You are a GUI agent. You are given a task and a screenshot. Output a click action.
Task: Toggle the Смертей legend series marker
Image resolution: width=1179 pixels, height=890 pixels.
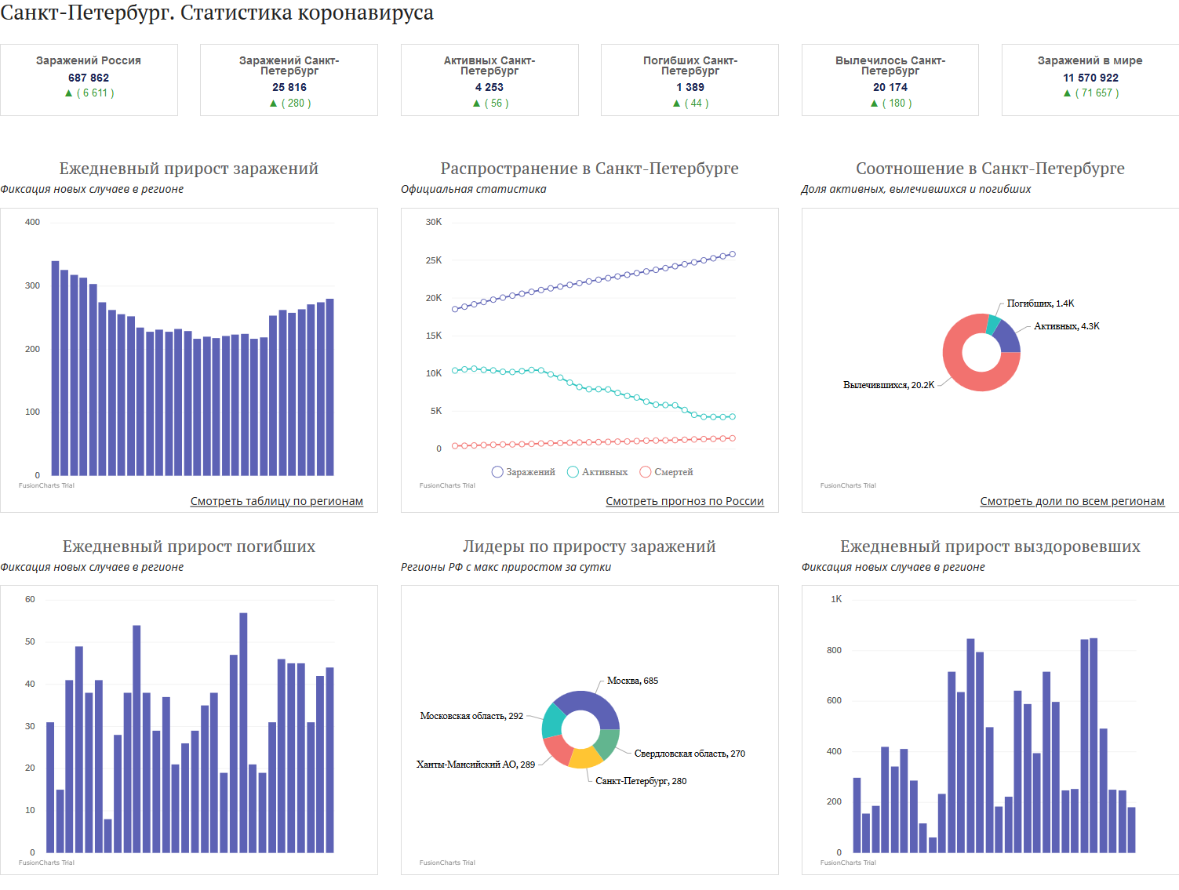click(646, 472)
